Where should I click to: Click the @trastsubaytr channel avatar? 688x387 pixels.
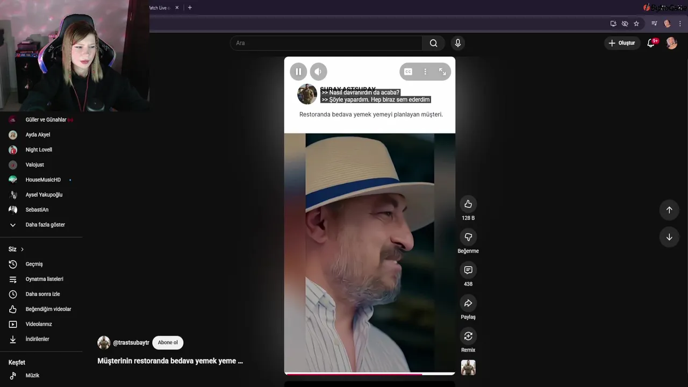click(x=104, y=343)
